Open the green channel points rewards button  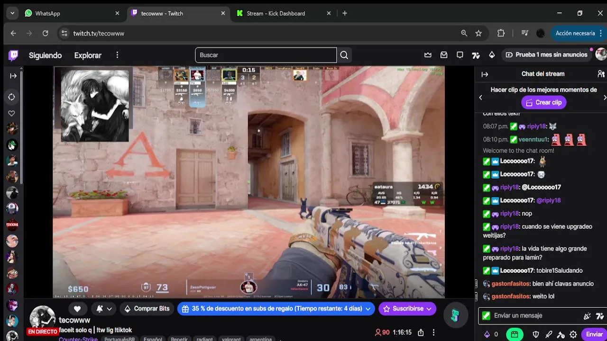pyautogui.click(x=515, y=334)
